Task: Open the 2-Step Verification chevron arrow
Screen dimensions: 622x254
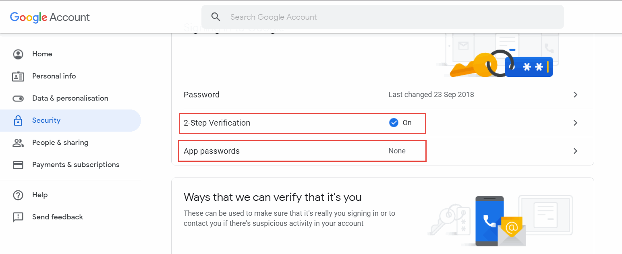Action: point(576,123)
